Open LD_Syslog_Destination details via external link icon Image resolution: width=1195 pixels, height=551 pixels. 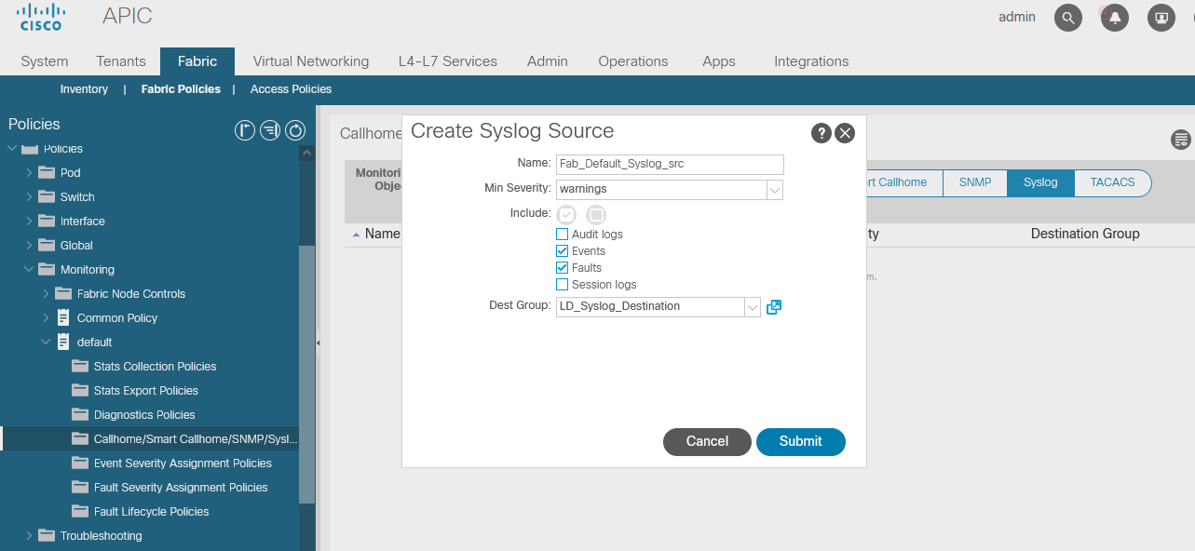[x=773, y=306]
